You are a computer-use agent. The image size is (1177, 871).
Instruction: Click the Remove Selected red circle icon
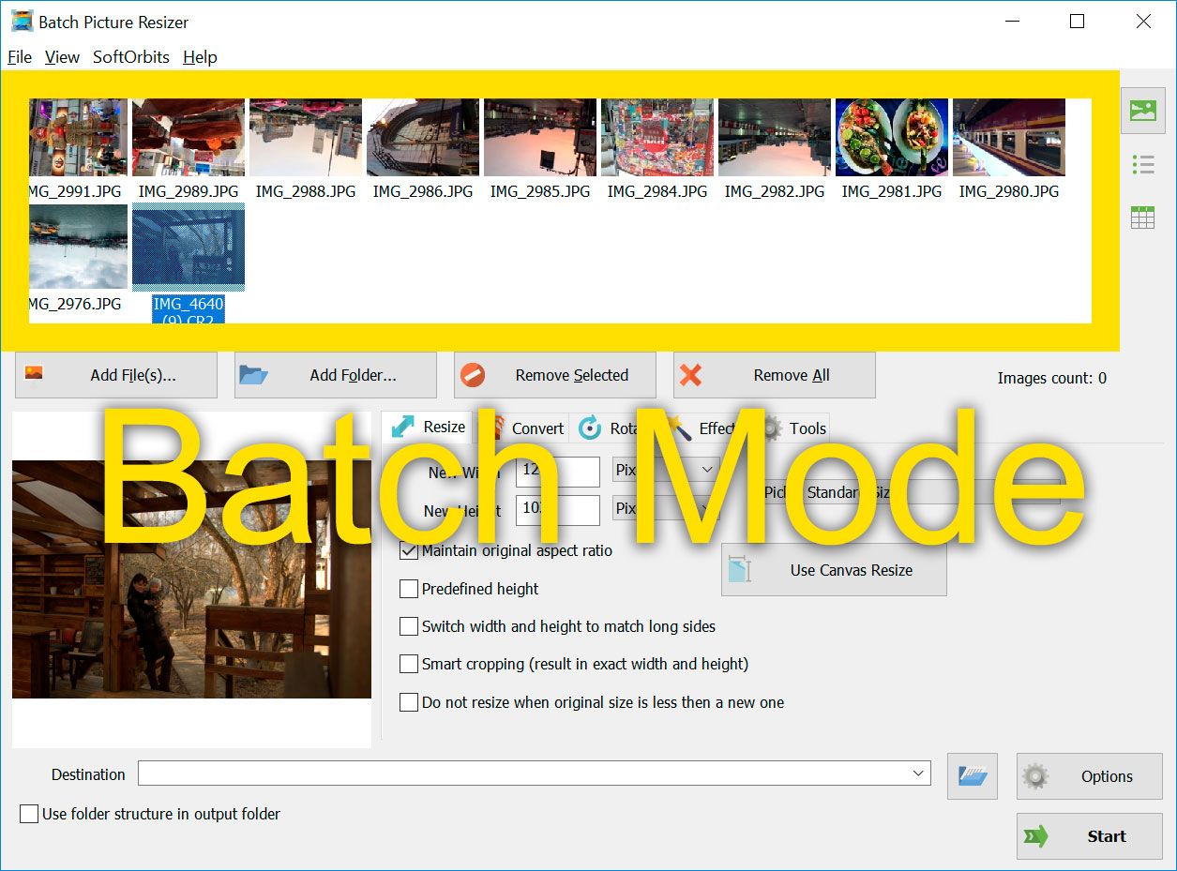point(473,374)
